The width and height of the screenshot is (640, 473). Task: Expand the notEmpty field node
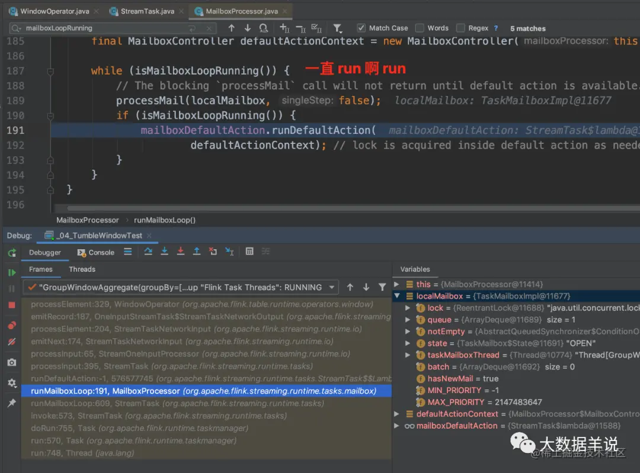click(x=407, y=332)
